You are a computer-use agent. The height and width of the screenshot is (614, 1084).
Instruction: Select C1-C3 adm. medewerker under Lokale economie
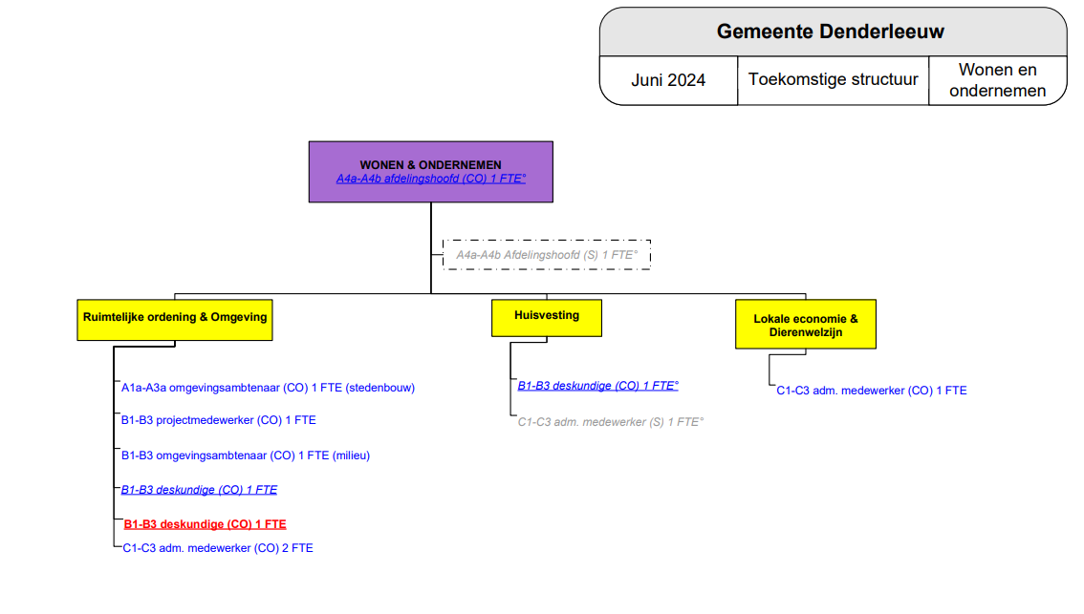point(871,391)
